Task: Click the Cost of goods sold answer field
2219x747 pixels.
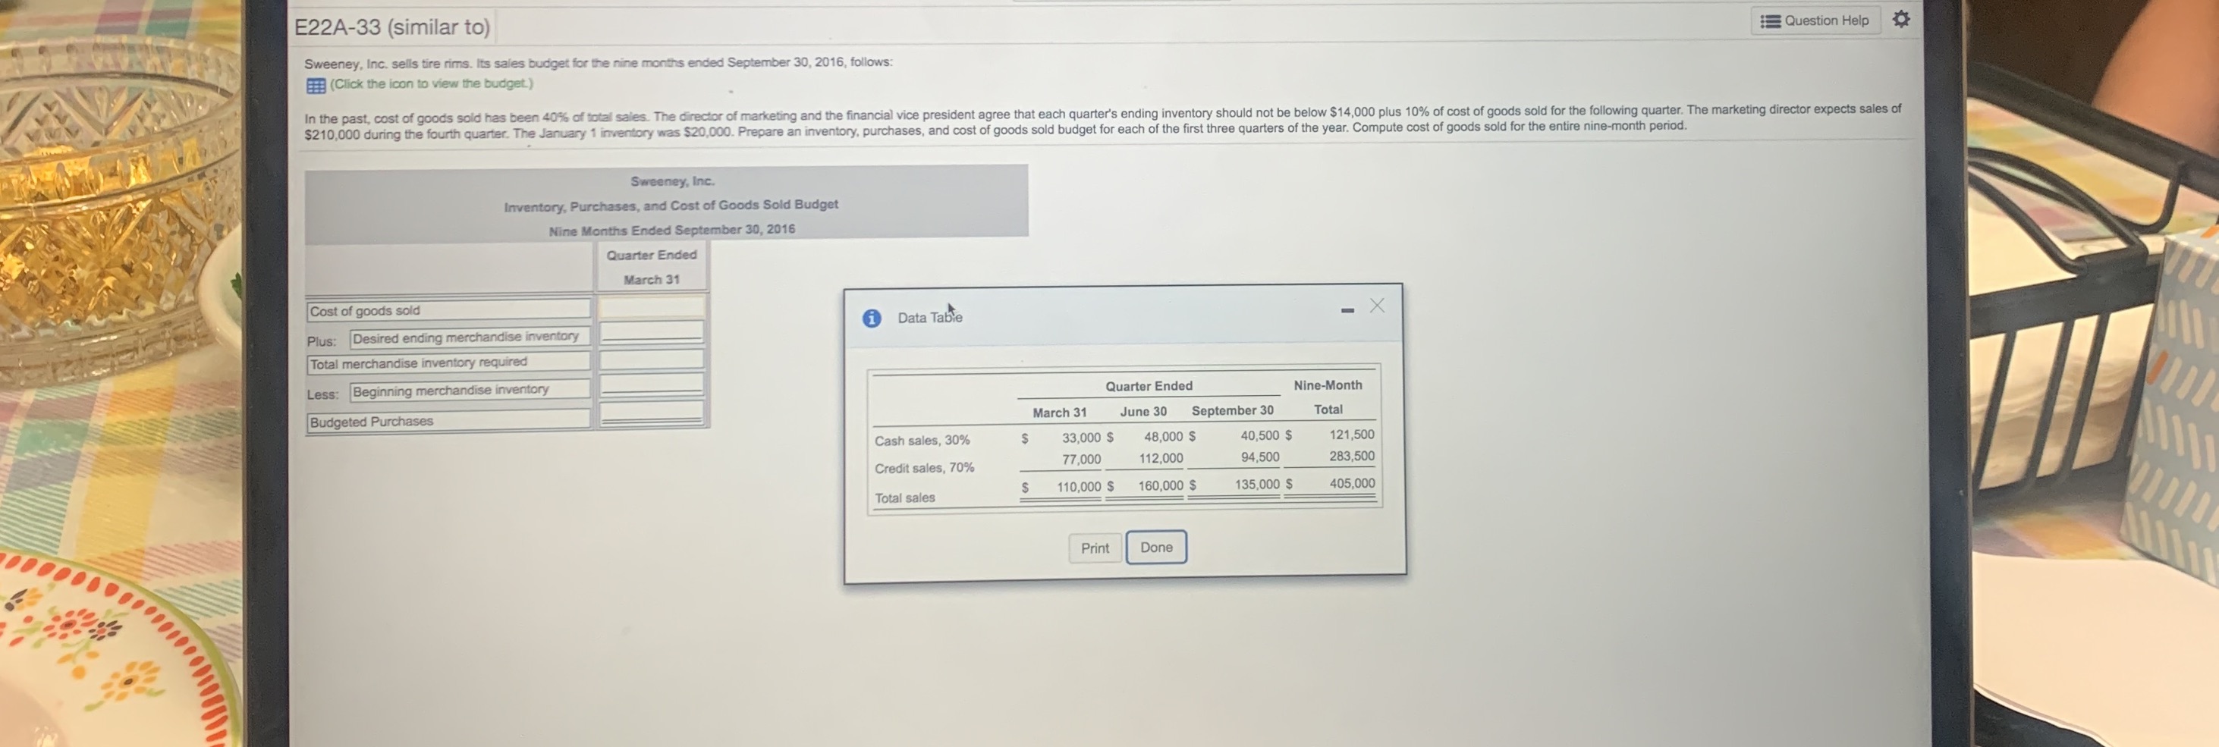Action: point(652,309)
